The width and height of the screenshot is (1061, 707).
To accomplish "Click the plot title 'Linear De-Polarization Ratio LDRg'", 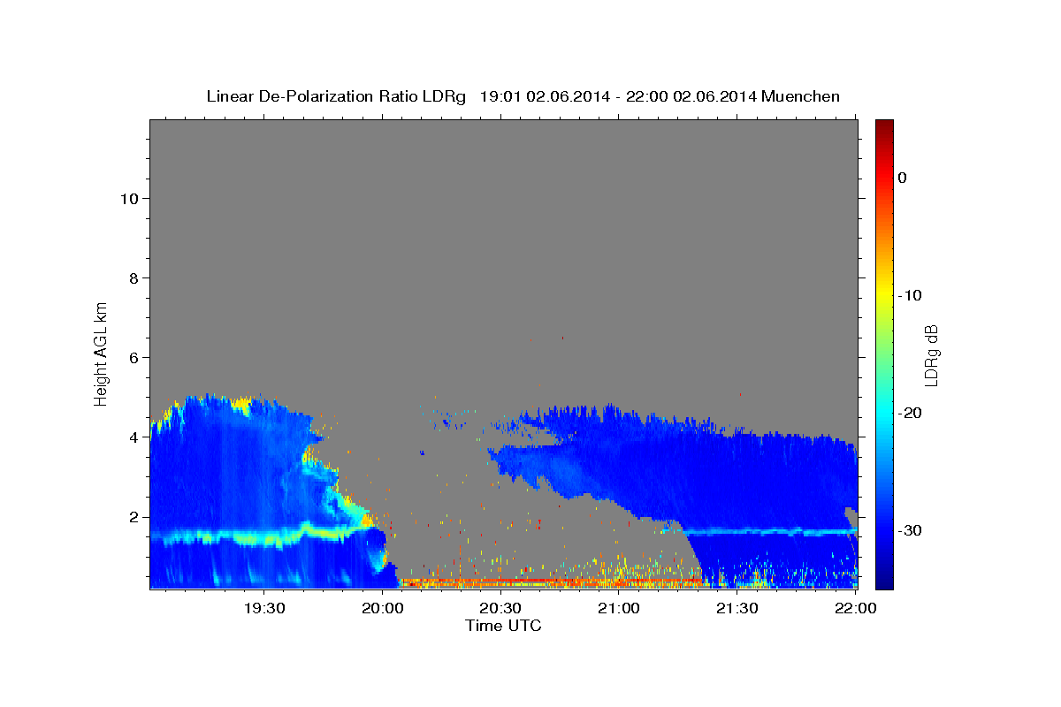I will (x=335, y=96).
